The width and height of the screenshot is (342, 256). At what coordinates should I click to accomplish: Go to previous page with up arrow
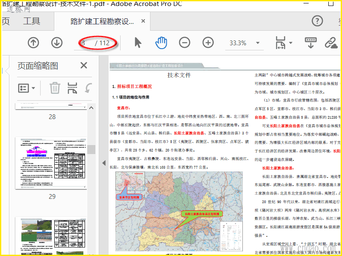pyautogui.click(x=33, y=43)
